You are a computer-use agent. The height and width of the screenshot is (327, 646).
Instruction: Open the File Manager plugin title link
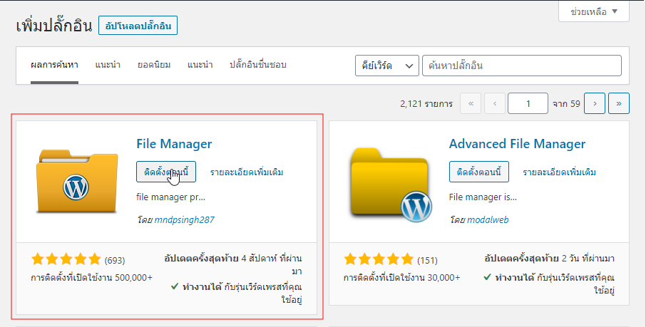click(x=174, y=144)
